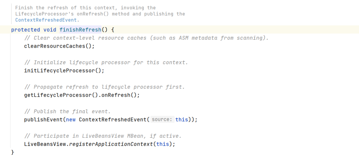Click the publishEvent method call
This screenshot has width=359, height=159.
[43, 120]
